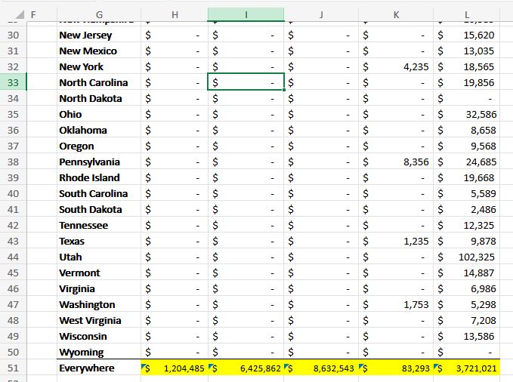Click Utah's 102,325 value in column L
513x382 pixels.
(467, 257)
